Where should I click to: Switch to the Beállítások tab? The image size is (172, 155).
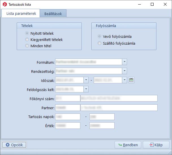(53, 14)
